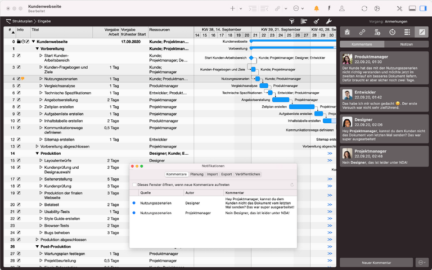Select the Planung tab in Notifikationen
The image size is (432, 270).
(197, 174)
